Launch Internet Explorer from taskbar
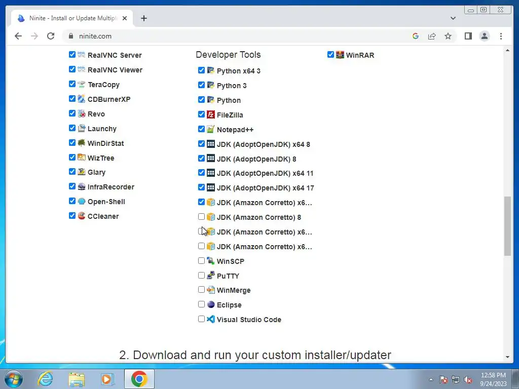This screenshot has width=519, height=389. pos(45,379)
